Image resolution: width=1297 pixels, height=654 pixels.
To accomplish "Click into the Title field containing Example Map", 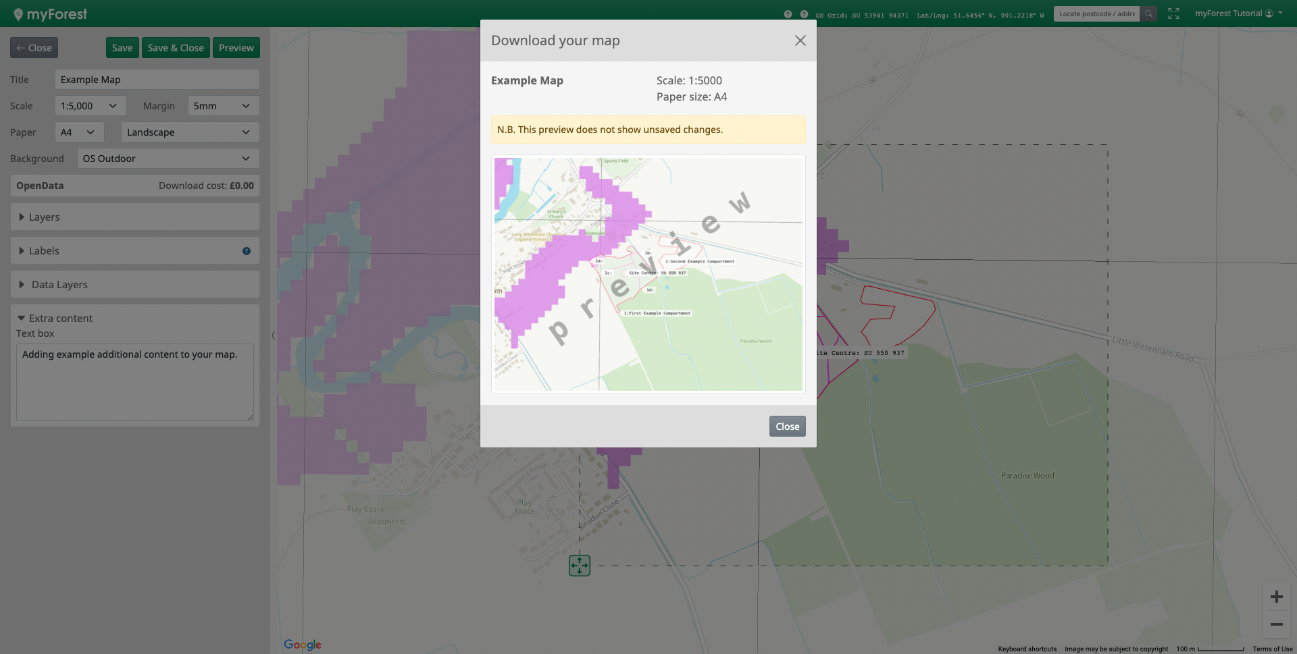I will (x=157, y=80).
